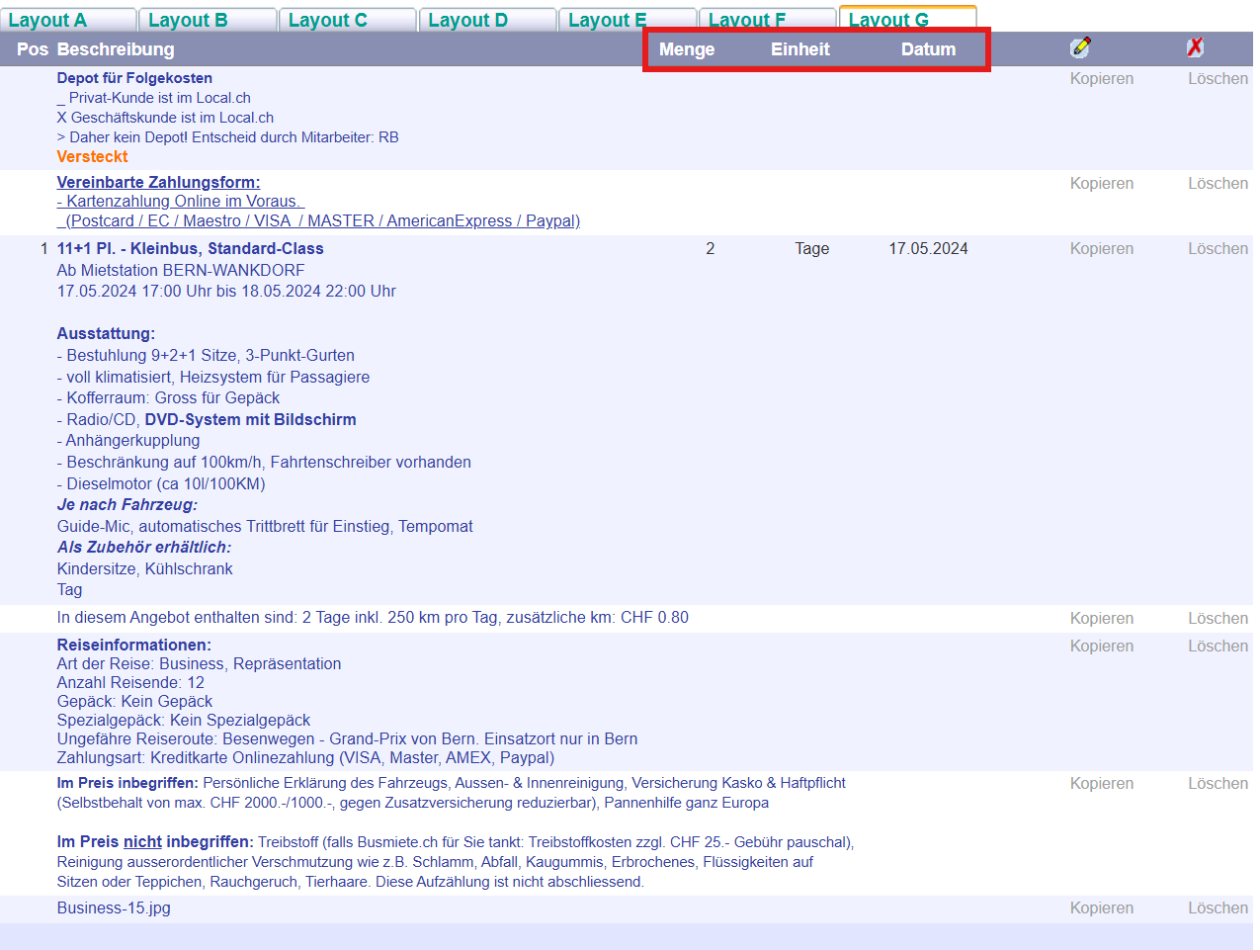Click Kopieren for the Reiseinformationen row
Viewport: 1260px width, 950px height.
[1102, 647]
